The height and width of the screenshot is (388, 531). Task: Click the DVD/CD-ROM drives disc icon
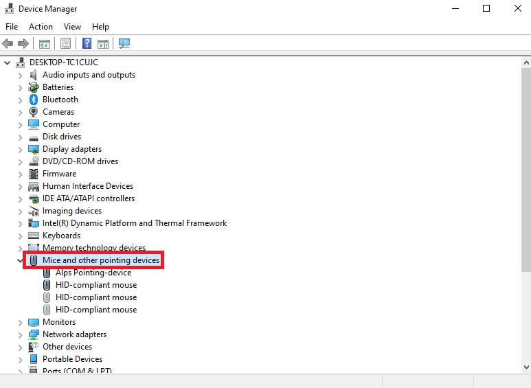tap(34, 161)
